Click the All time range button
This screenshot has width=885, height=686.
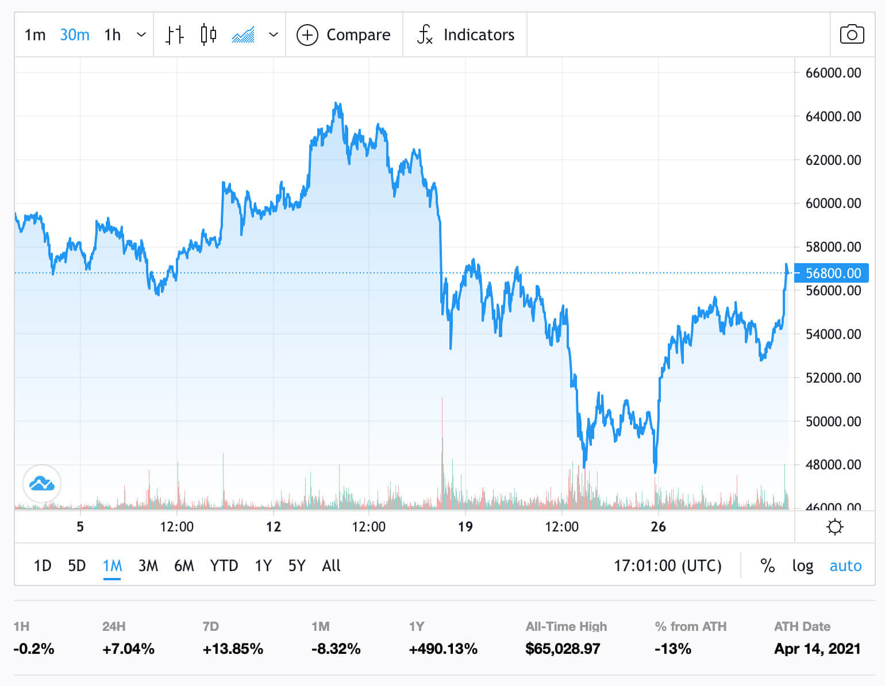coord(331,566)
